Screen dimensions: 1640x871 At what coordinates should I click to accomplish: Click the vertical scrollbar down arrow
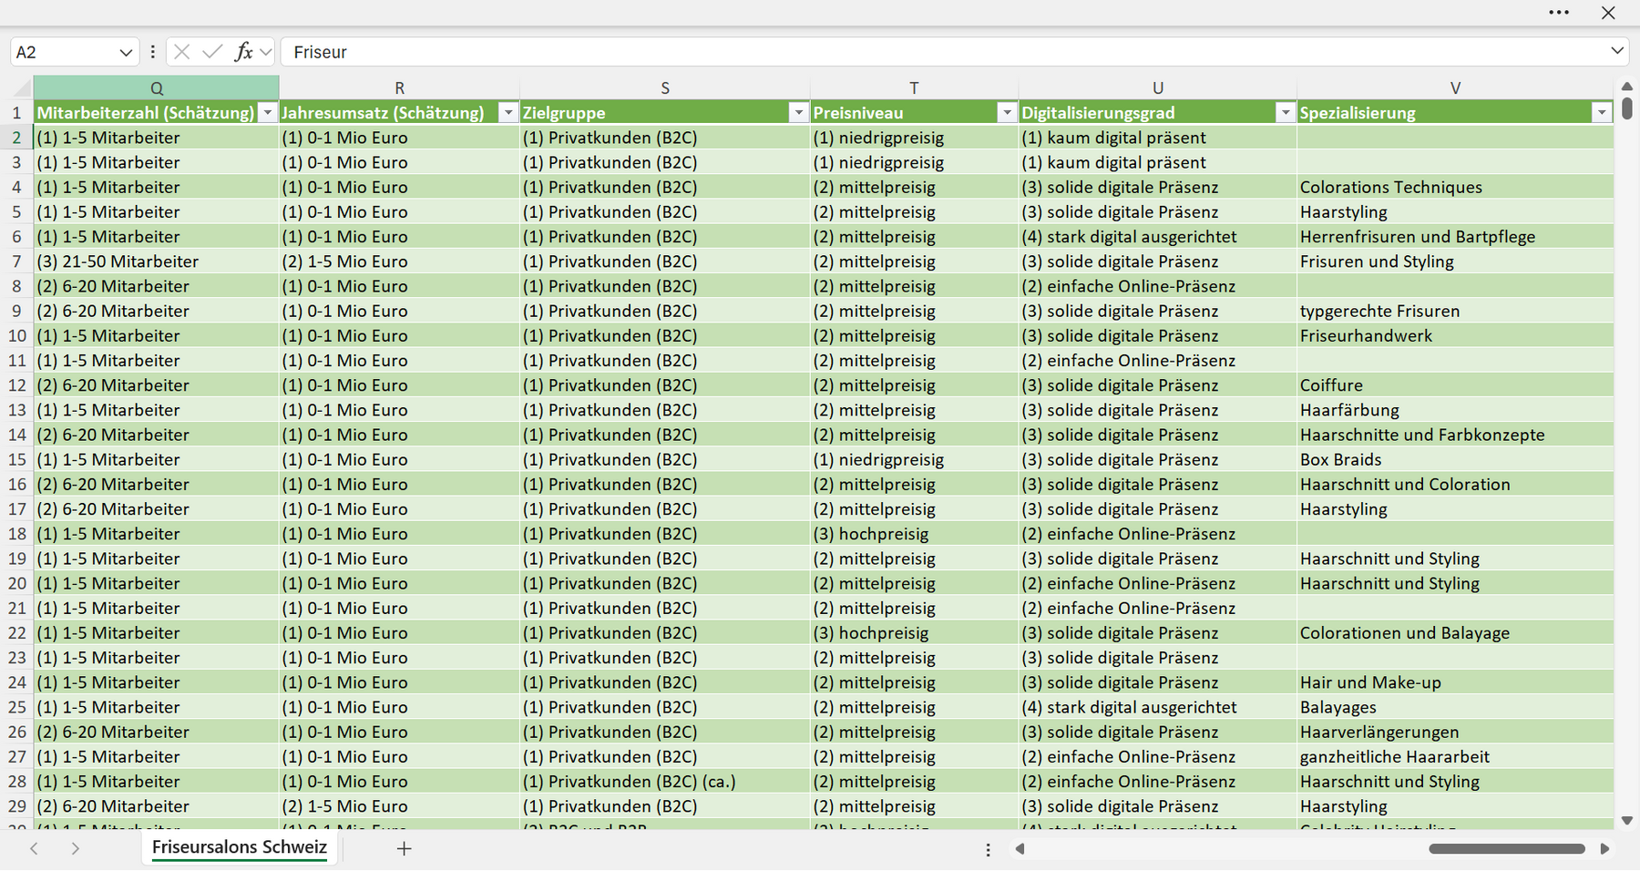click(1627, 821)
